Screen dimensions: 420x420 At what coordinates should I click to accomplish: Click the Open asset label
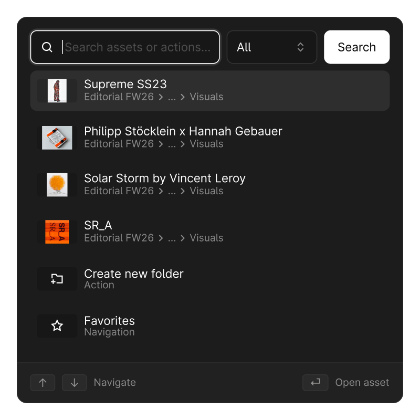tap(362, 383)
